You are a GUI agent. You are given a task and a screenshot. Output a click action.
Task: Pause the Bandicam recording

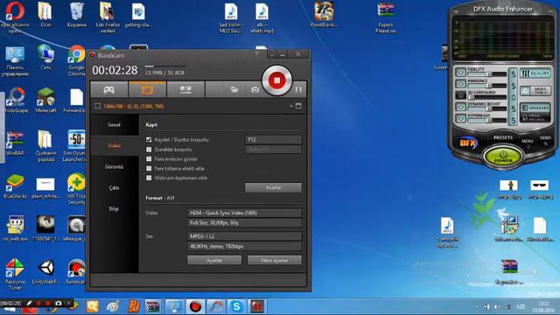[298, 89]
